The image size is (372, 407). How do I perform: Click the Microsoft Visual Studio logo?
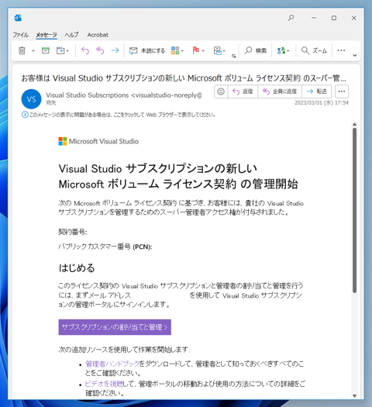98,141
